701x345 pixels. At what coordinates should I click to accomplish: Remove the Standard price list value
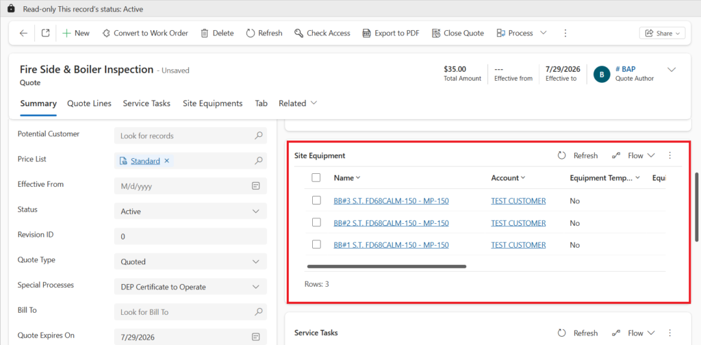pos(167,161)
